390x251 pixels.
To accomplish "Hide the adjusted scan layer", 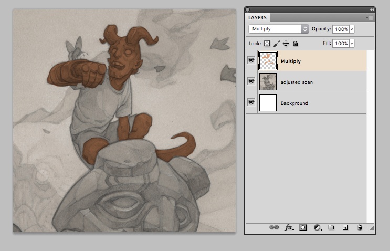I will point(251,82).
